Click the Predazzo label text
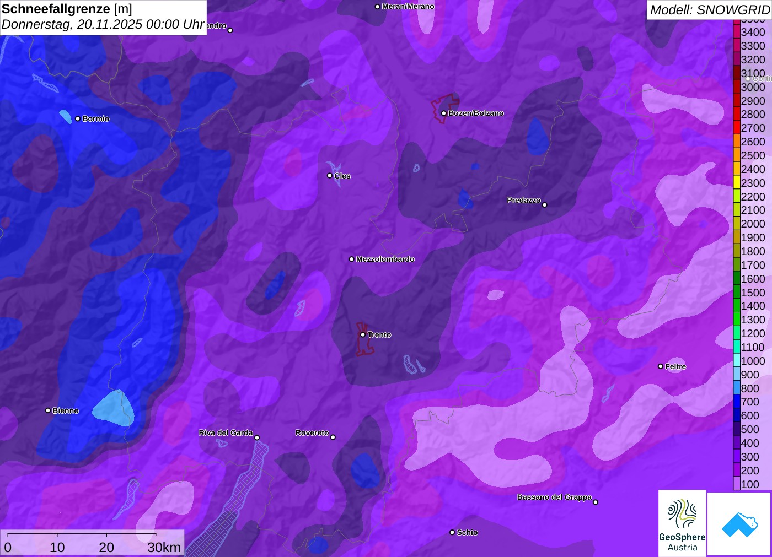The width and height of the screenshot is (772, 557). [x=524, y=200]
